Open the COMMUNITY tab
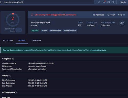The height and width of the screenshot is (98, 128). click(x=36, y=40)
